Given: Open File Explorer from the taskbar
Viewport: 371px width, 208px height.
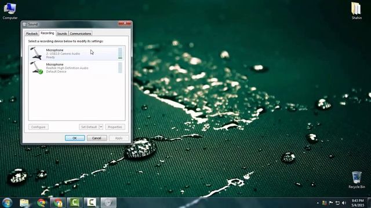Looking at the screenshot, I should [x=24, y=203].
